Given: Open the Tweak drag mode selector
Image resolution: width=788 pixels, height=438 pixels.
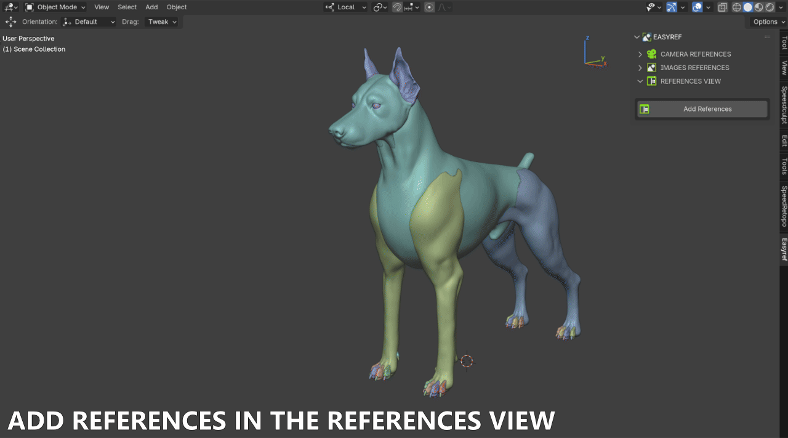Looking at the screenshot, I should point(162,22).
